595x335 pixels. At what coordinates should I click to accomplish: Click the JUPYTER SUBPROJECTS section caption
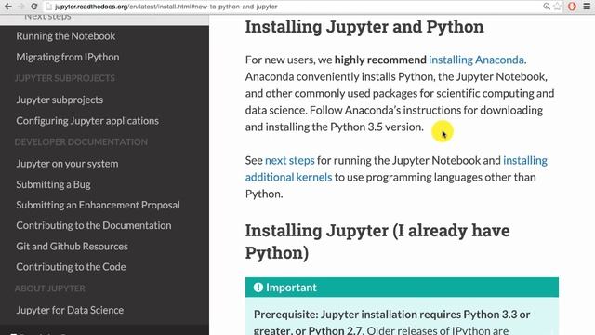pos(64,78)
